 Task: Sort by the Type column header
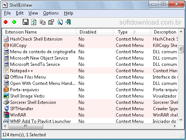point(132,32)
